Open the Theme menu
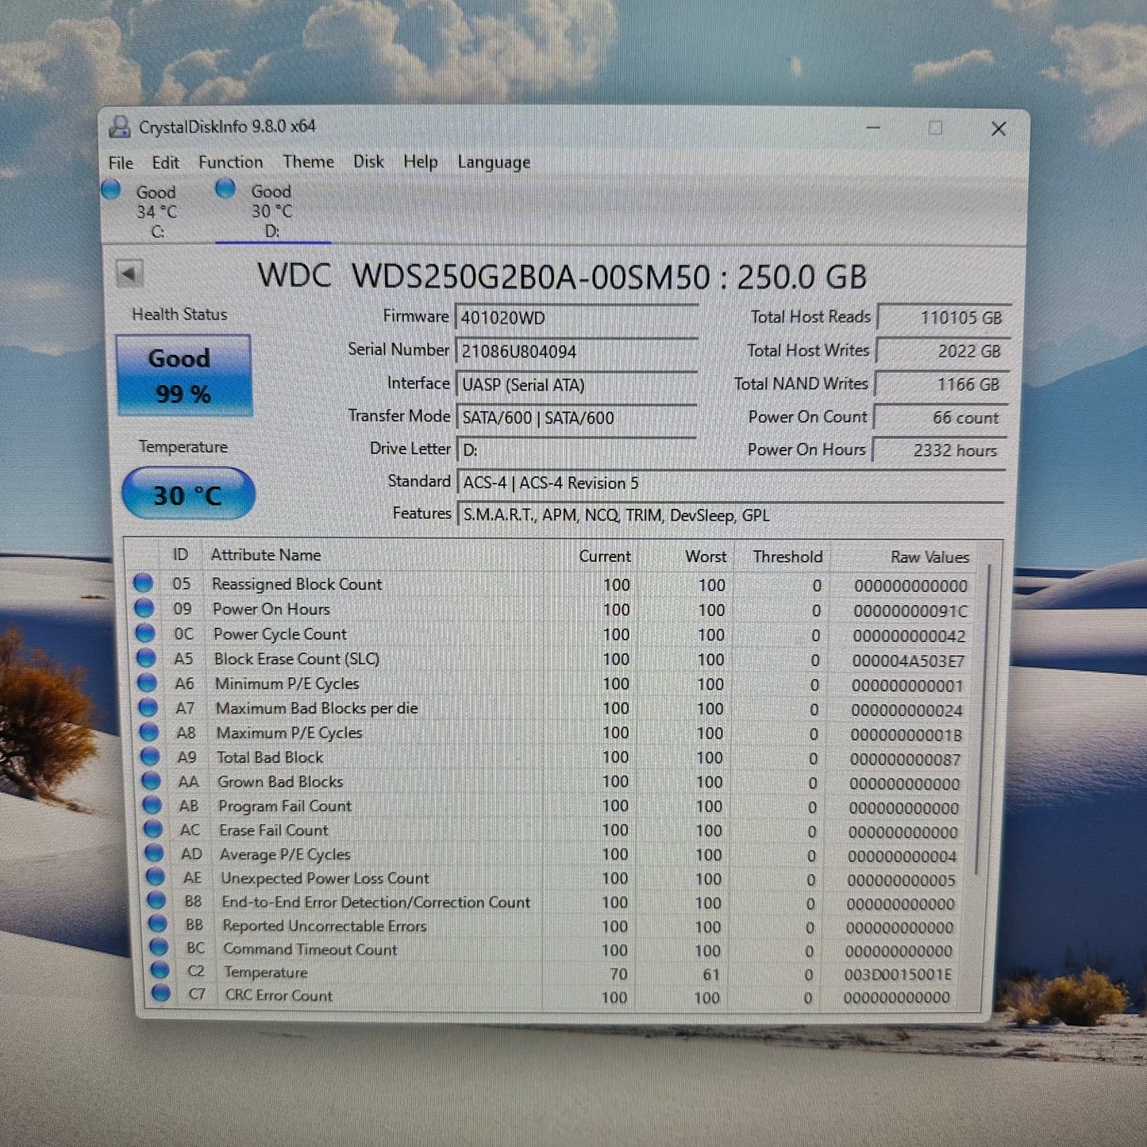This screenshot has width=1147, height=1147. (308, 161)
